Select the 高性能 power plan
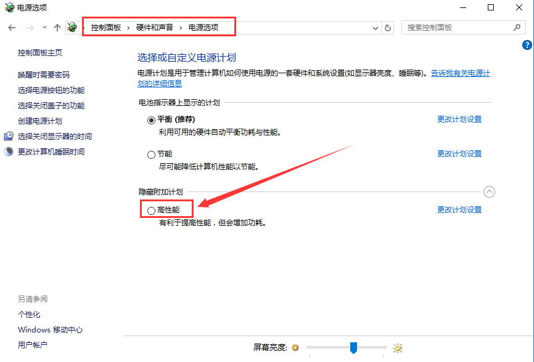The height and width of the screenshot is (362, 534). coord(151,209)
